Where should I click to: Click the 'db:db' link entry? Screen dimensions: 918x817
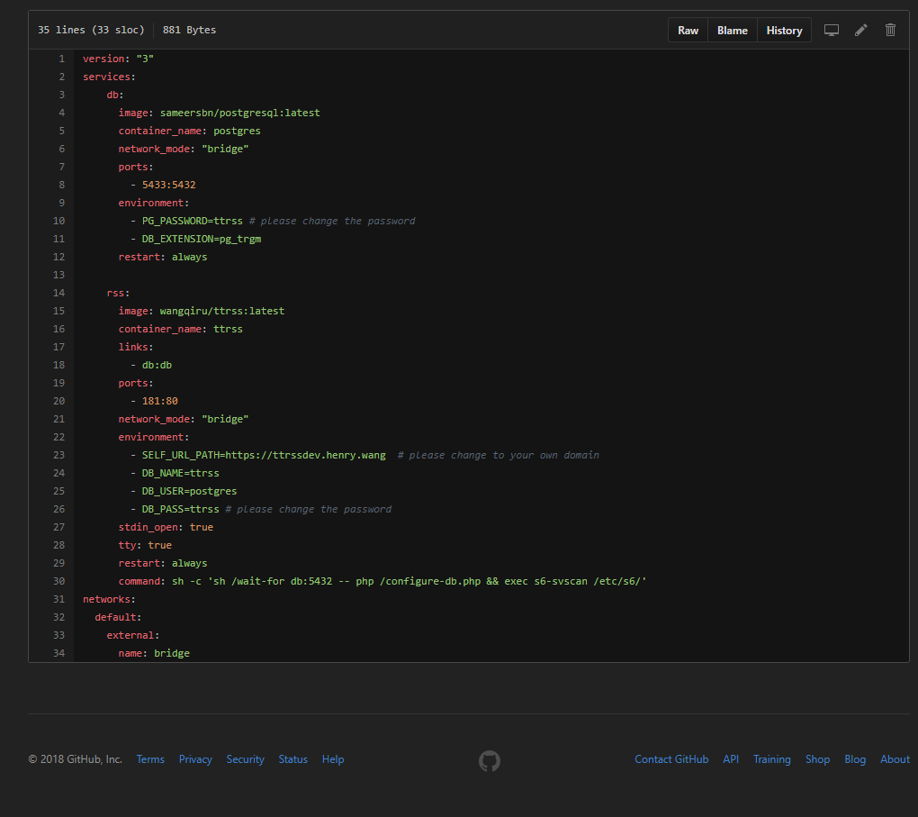pos(157,365)
